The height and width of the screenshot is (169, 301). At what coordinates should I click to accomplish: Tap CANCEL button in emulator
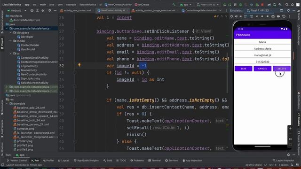[x=262, y=69]
